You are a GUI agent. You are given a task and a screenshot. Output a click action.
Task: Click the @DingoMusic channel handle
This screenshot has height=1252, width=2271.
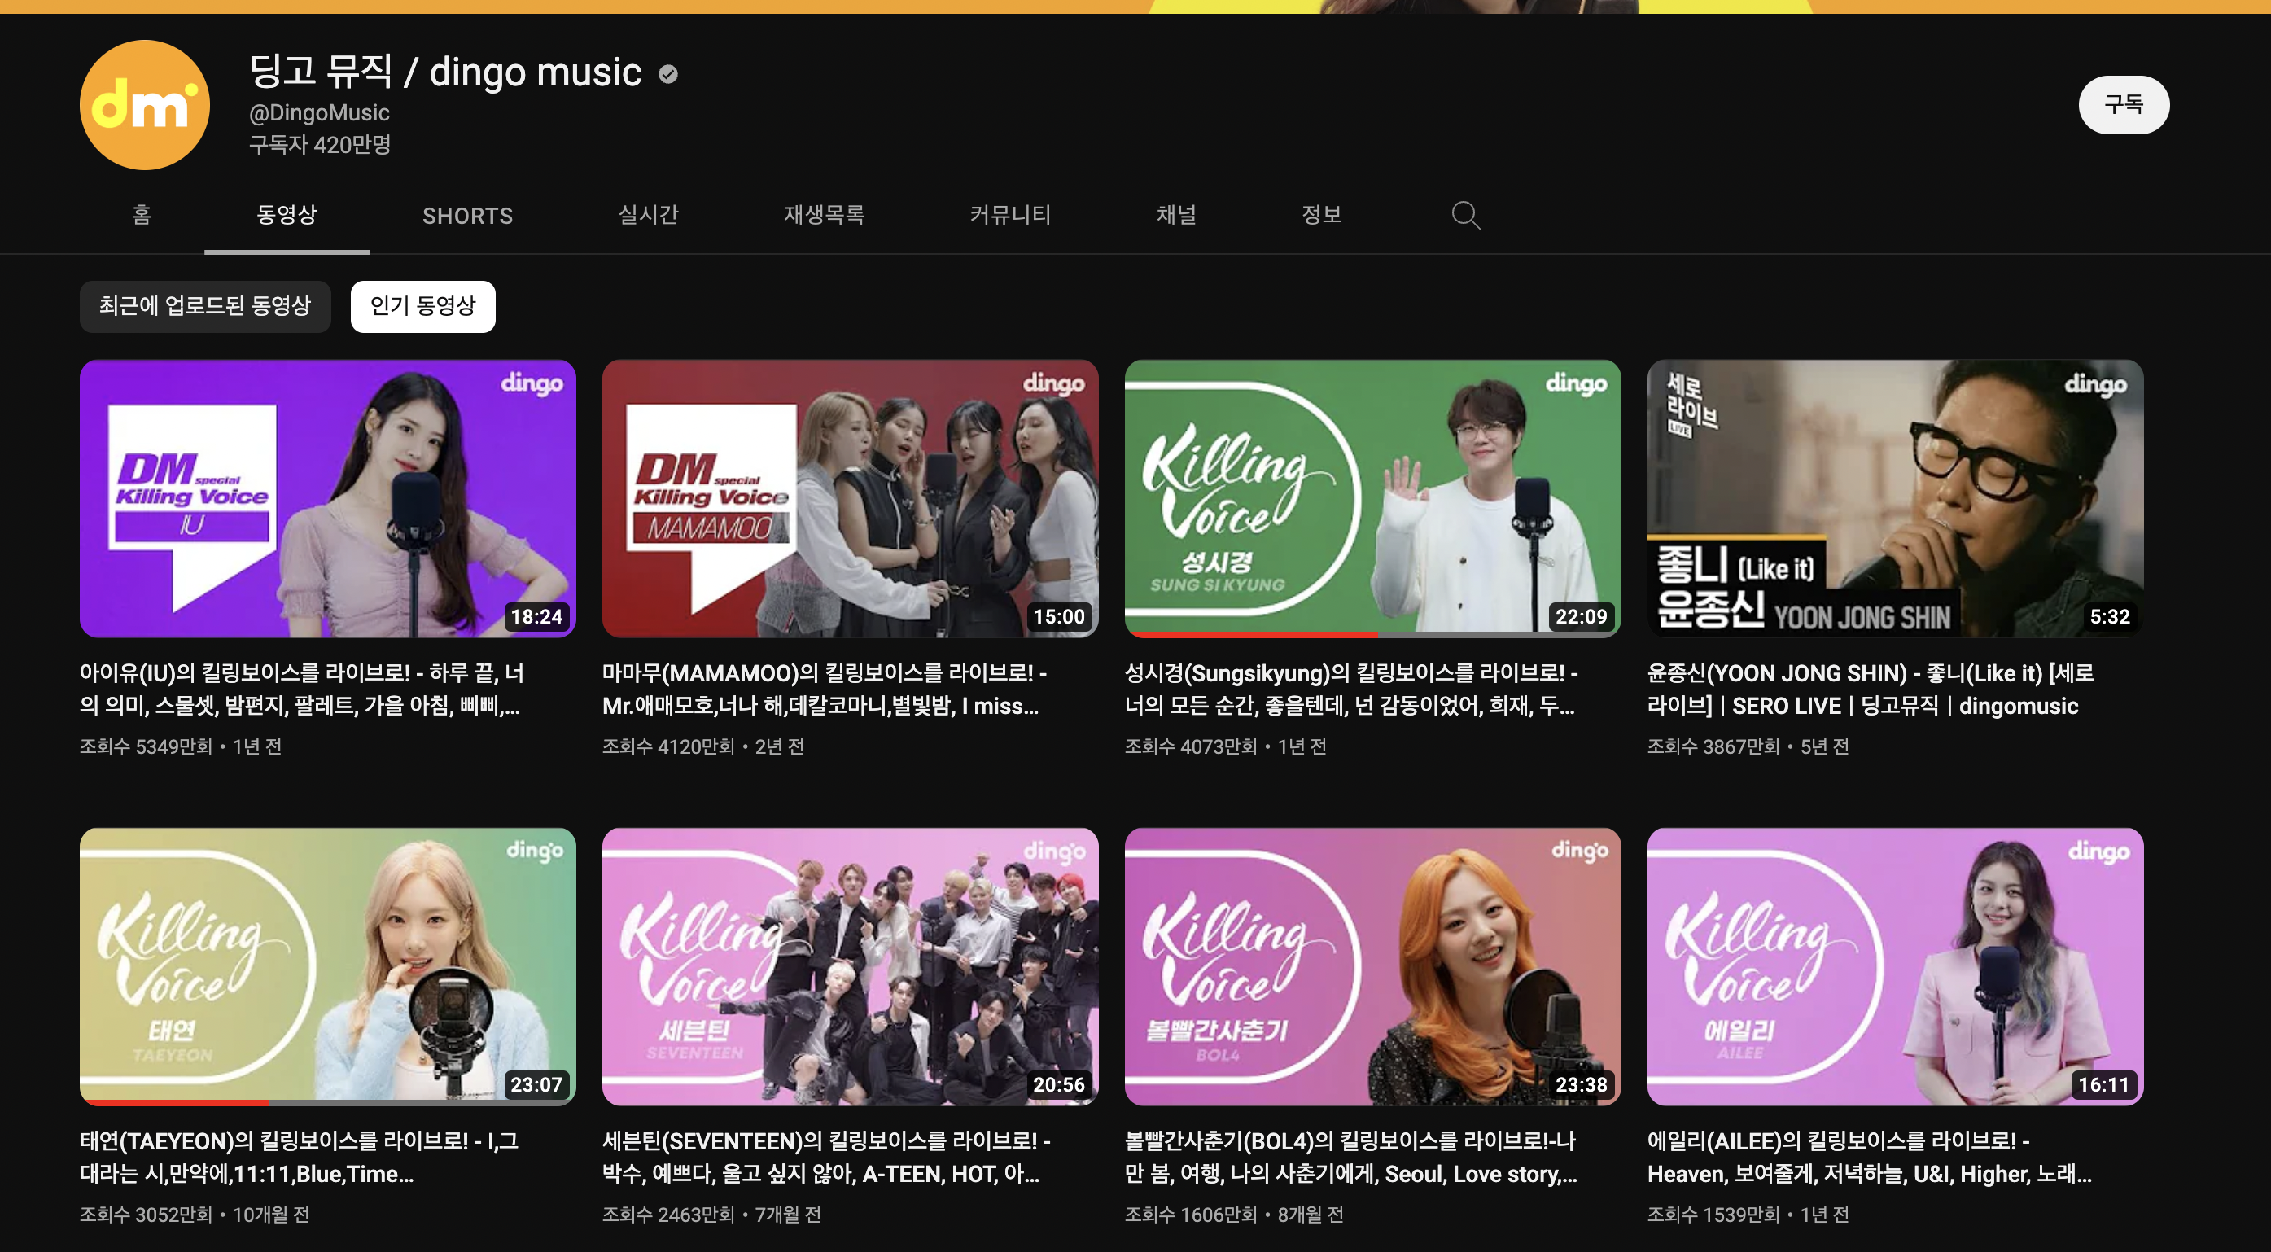319,113
